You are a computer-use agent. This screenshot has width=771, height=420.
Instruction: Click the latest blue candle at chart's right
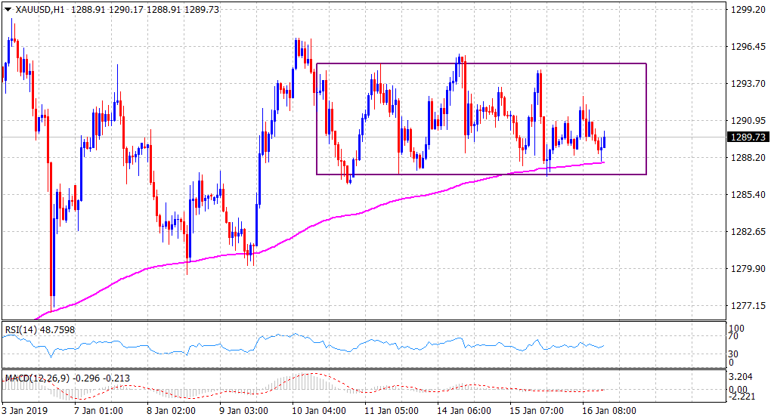coord(604,141)
